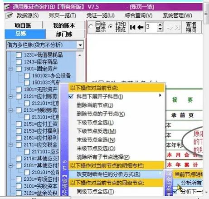Viewport: 209px width, 199px height.
Task: Open the 借方多栏账 type dropdown
Action: (x=80, y=45)
